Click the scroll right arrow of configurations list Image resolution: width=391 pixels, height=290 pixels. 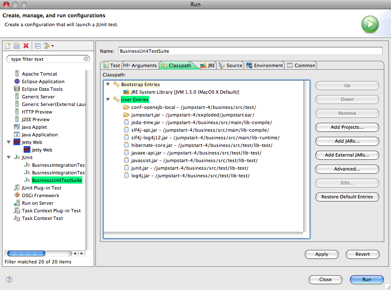[82, 254]
